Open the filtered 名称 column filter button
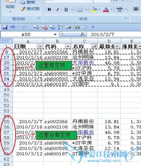The width and height of the screenshot is (141, 166). click(94, 46)
